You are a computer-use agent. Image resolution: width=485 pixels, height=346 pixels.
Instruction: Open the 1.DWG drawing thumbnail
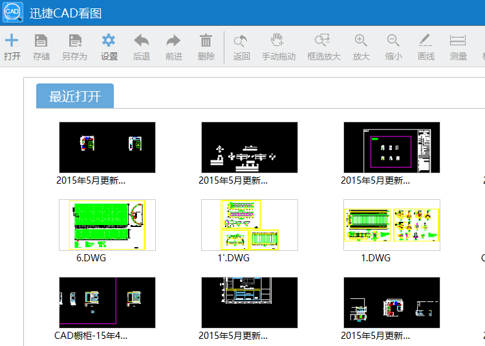392,225
